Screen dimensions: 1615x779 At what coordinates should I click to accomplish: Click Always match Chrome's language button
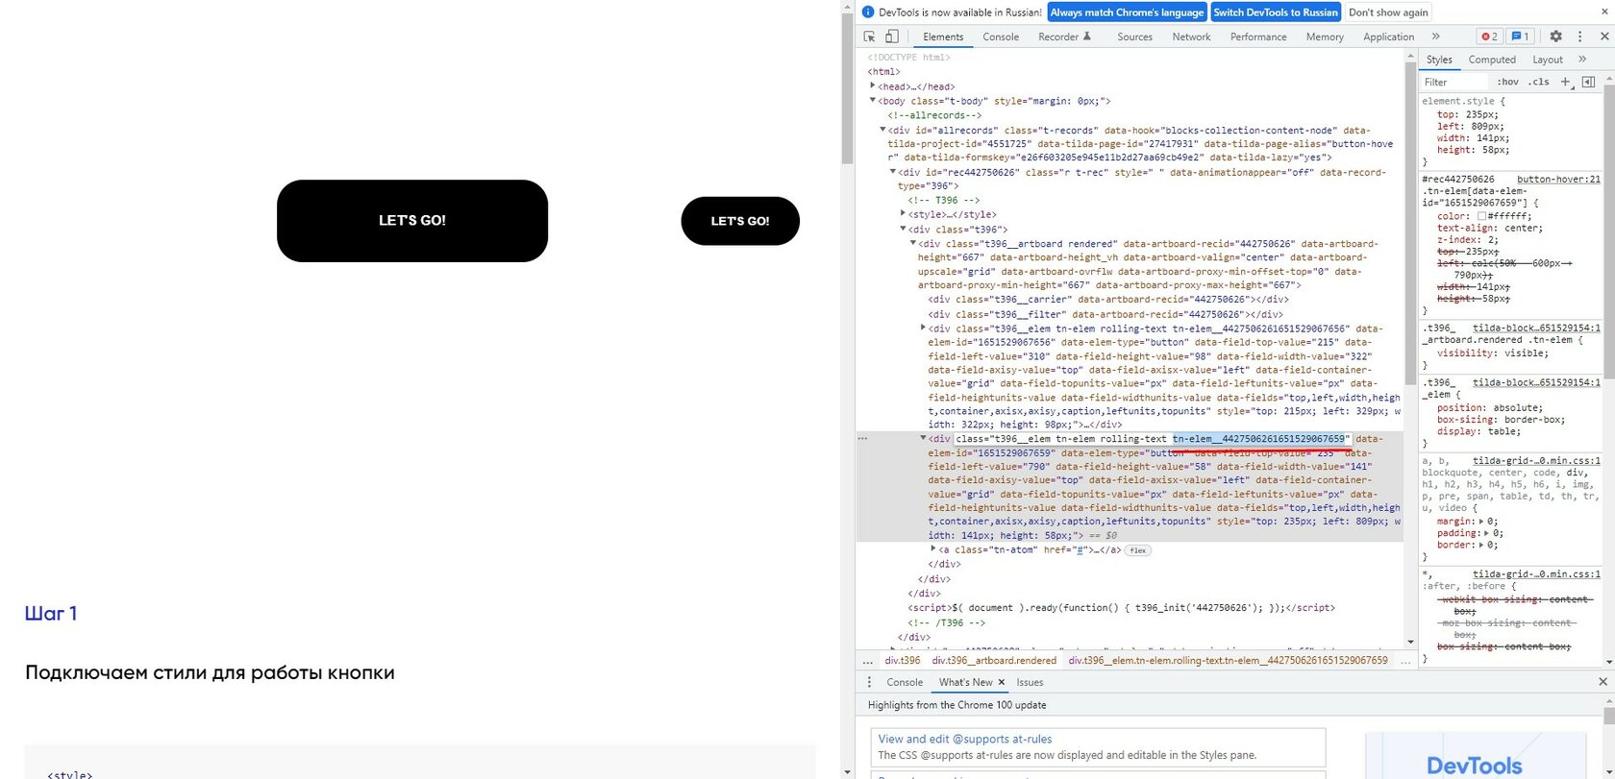pos(1127,12)
